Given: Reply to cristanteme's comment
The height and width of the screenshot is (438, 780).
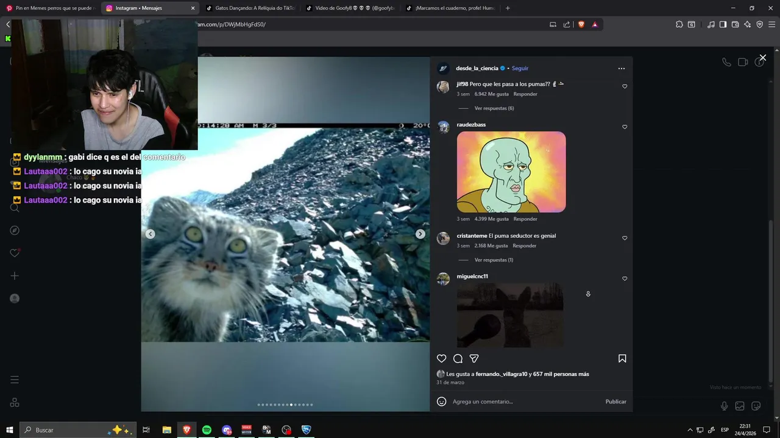Looking at the screenshot, I should coord(525,246).
